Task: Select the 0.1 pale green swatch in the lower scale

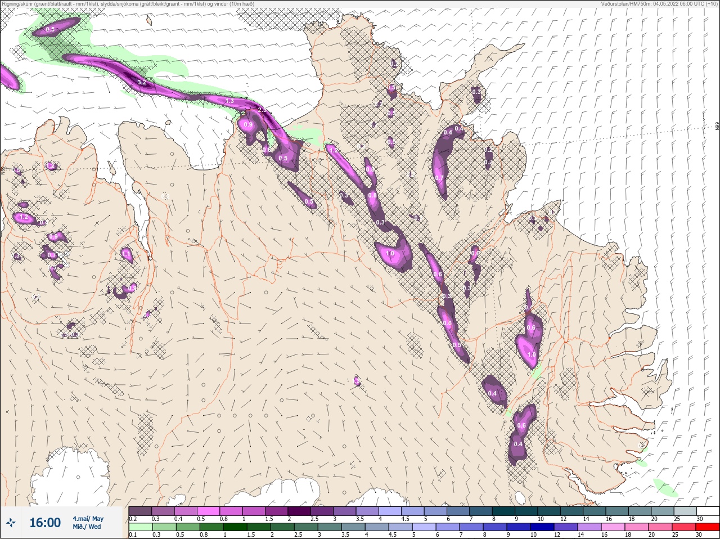Action: point(140,527)
